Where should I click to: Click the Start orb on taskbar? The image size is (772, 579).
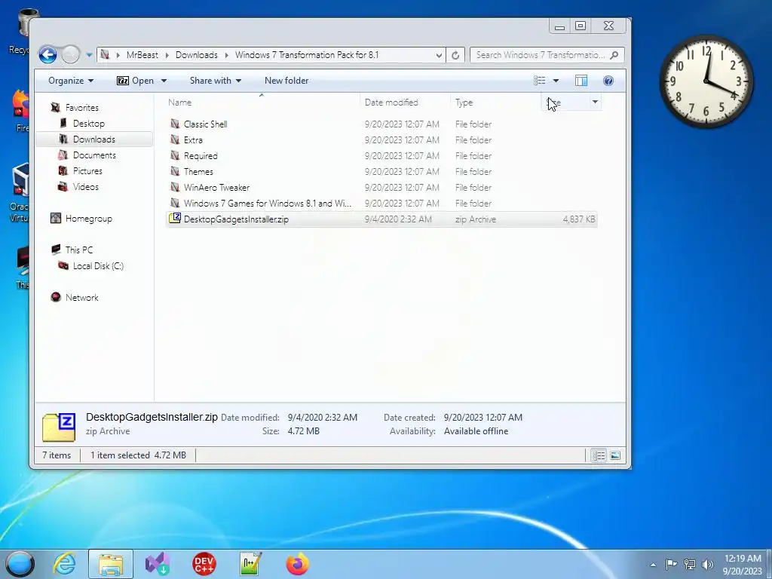[x=20, y=564]
